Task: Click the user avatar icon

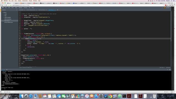Action: click(165, 8)
